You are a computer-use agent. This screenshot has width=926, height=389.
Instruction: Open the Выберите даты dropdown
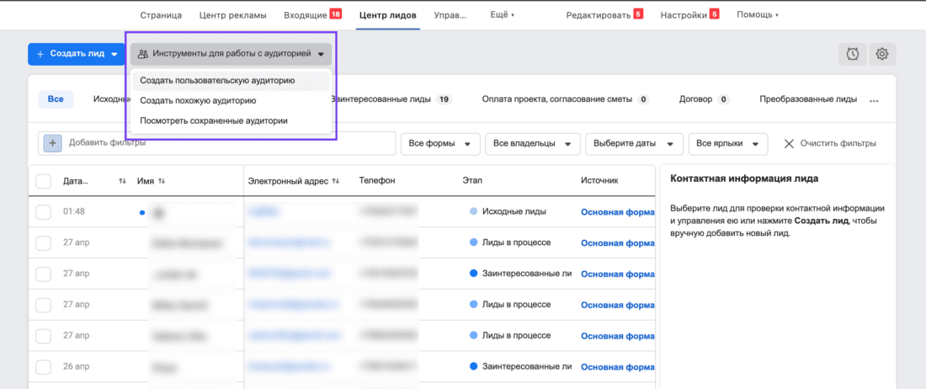tap(634, 143)
